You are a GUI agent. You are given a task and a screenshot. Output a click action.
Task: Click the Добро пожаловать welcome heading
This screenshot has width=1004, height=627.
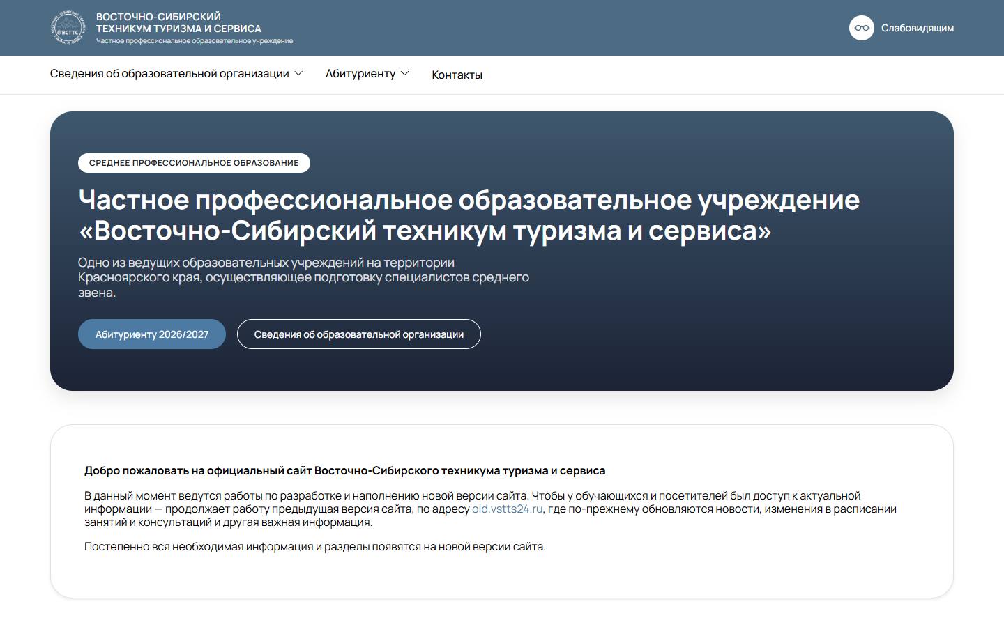pos(345,470)
